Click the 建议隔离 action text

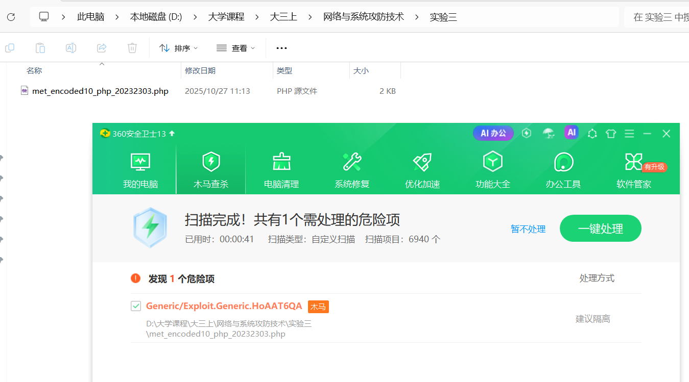pyautogui.click(x=593, y=319)
